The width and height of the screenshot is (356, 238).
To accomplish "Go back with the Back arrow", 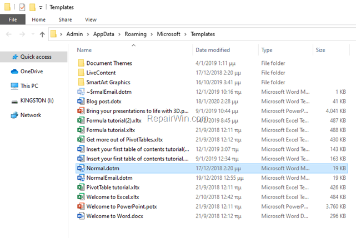I will pyautogui.click(x=9, y=34).
